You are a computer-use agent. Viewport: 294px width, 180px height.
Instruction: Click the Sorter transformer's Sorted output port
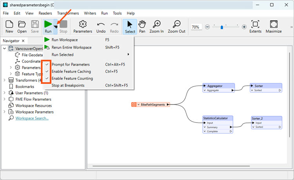(x=280, y=90)
